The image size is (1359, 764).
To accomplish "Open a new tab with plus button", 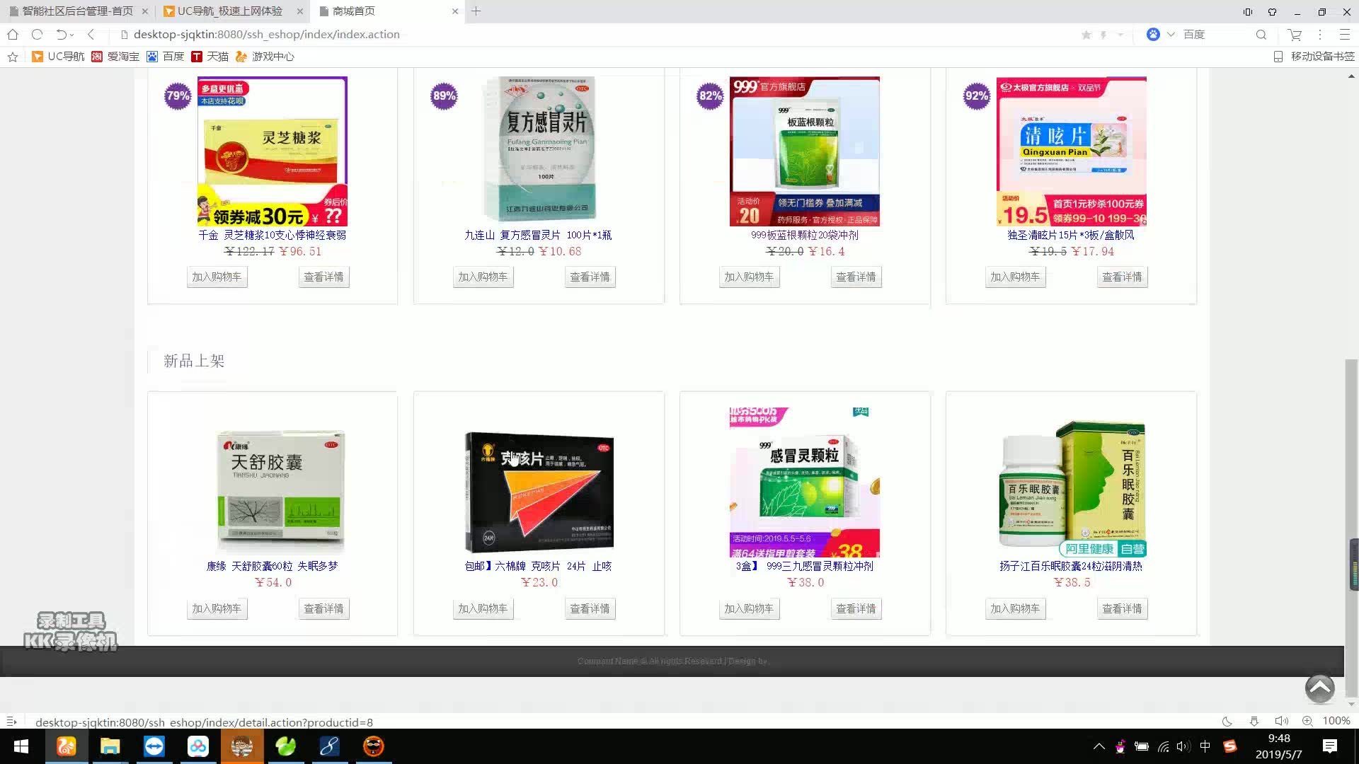I will point(476,11).
